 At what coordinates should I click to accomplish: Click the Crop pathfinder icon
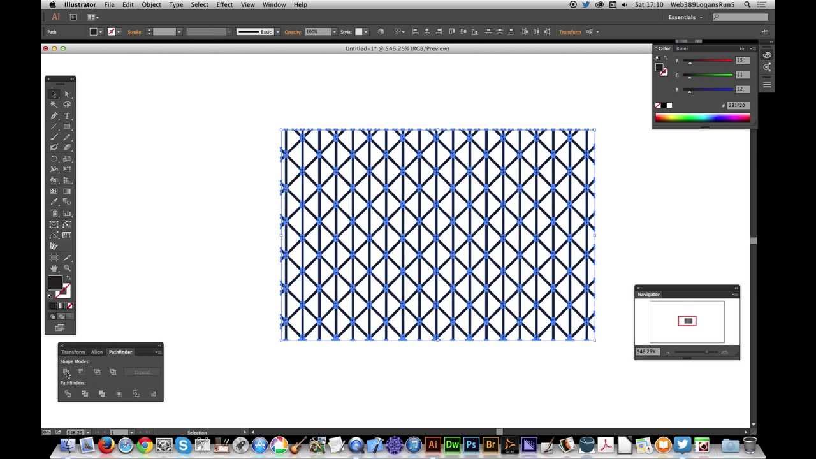[x=119, y=394]
